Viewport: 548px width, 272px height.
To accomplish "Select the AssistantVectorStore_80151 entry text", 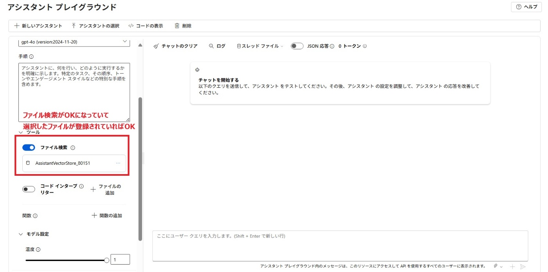I will 63,163.
